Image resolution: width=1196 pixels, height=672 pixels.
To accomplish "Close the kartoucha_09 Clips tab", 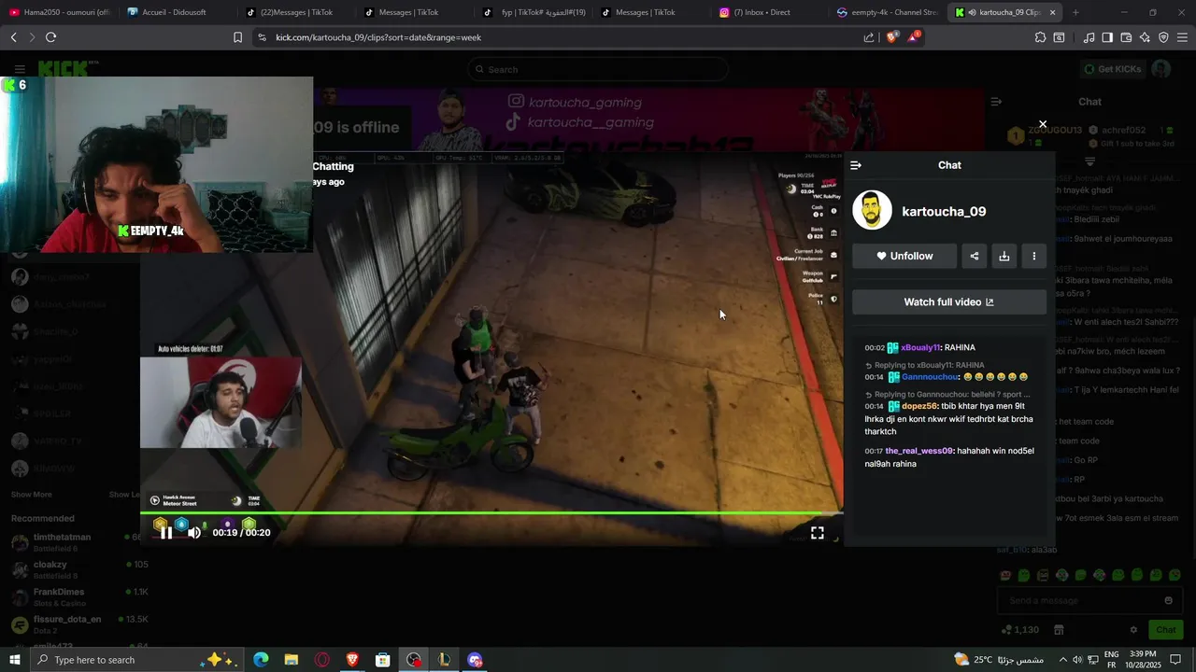I will coord(1053,12).
